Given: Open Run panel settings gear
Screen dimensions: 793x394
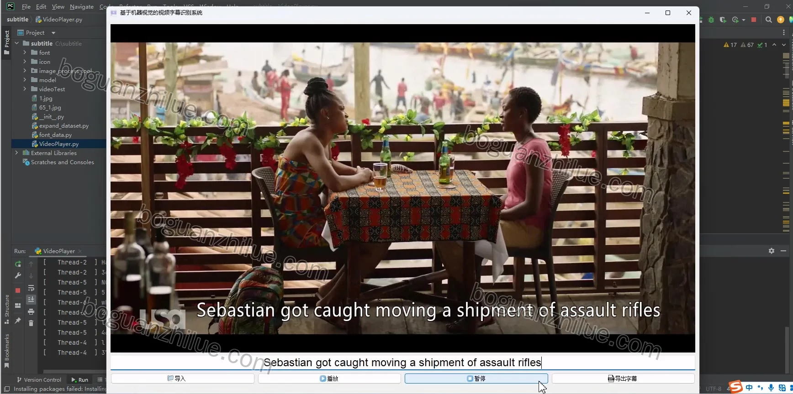Looking at the screenshot, I should [772, 251].
